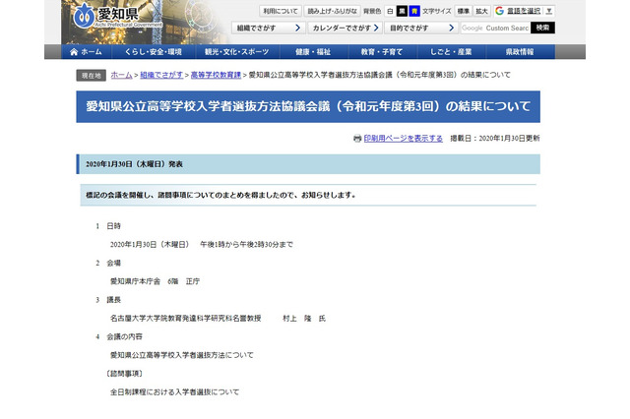Click 組織でさがす breadcrumb link
The height and width of the screenshot is (419, 630).
coord(161,75)
